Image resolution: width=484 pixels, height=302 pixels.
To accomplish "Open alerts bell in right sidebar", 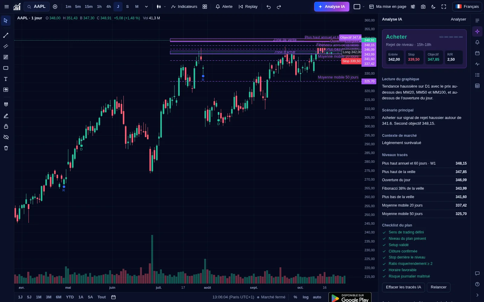I will pyautogui.click(x=477, y=42).
